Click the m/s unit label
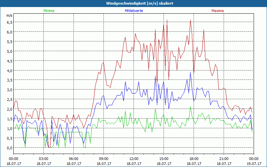 click(x=9, y=15)
